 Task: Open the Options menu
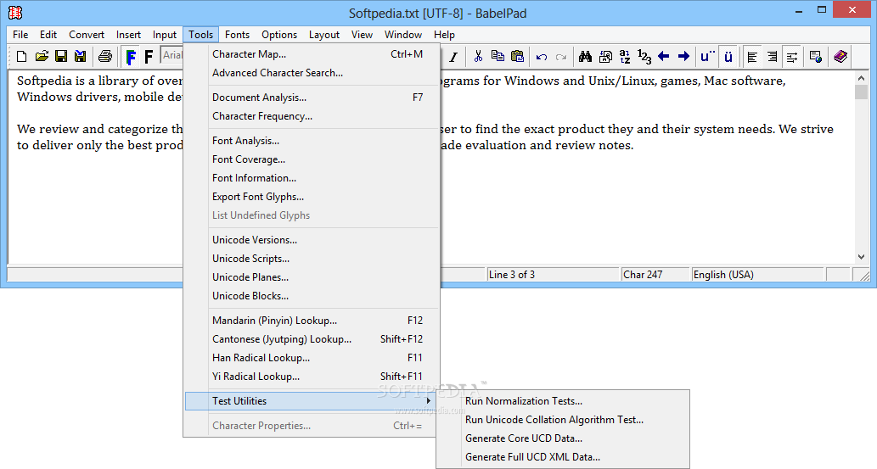click(279, 35)
